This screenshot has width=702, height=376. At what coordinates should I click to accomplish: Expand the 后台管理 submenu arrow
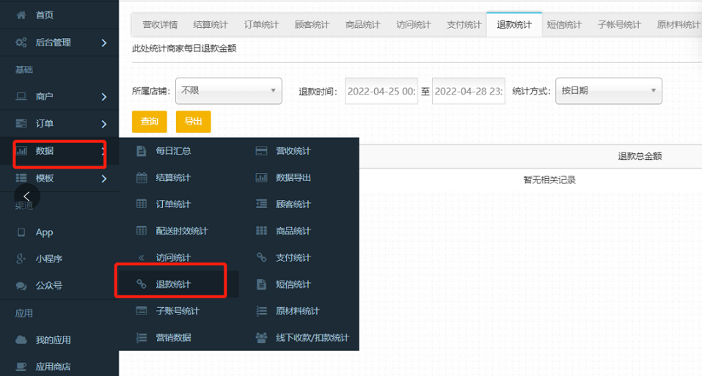tap(104, 43)
